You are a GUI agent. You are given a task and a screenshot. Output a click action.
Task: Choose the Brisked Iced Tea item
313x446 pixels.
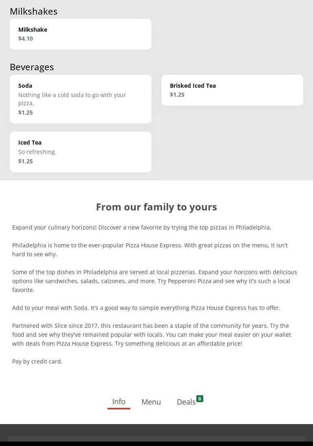pyautogui.click(x=232, y=90)
